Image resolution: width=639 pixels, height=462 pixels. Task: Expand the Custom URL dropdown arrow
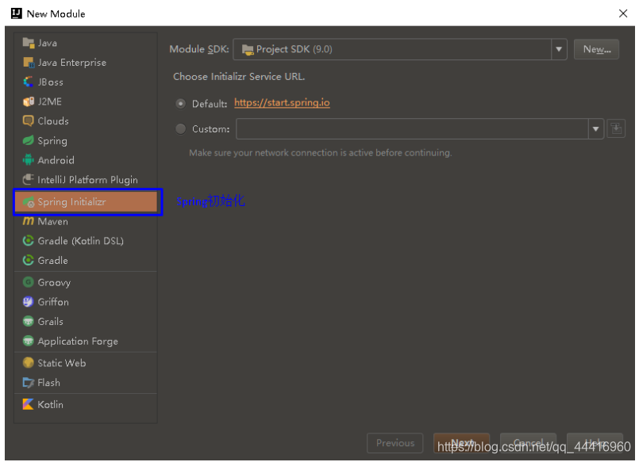(x=595, y=129)
